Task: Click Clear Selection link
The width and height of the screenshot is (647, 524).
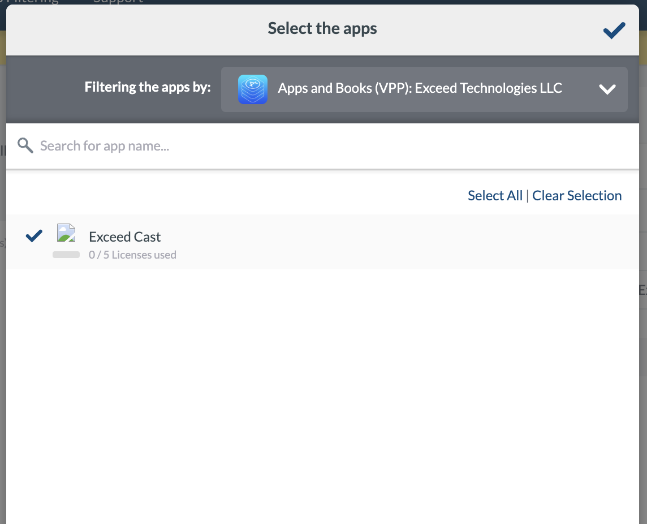Action: [577, 195]
